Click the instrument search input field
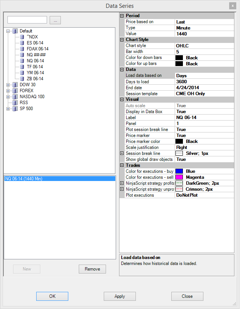Image resolution: width=240 pixels, height=309 pixels. [x=27, y=20]
